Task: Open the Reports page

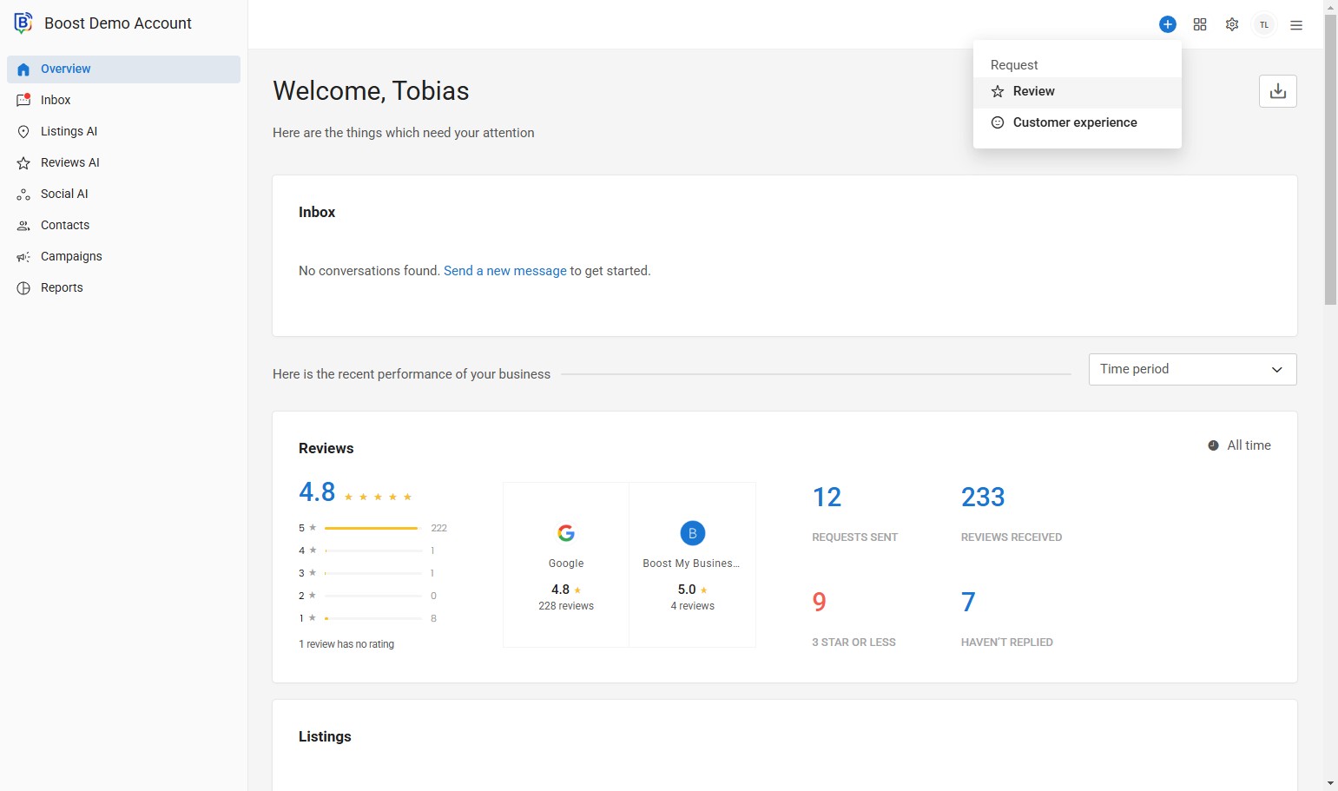Action: [62, 287]
